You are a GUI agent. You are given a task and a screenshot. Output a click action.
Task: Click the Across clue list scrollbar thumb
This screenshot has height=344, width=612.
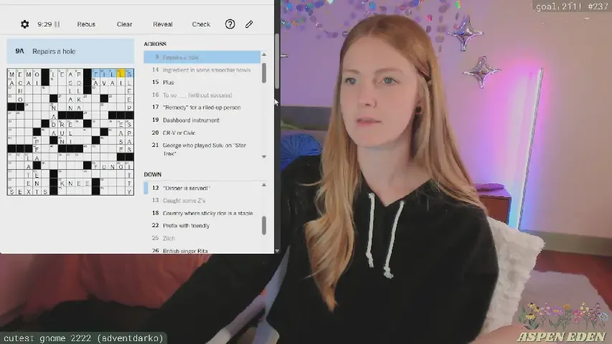tap(264, 72)
